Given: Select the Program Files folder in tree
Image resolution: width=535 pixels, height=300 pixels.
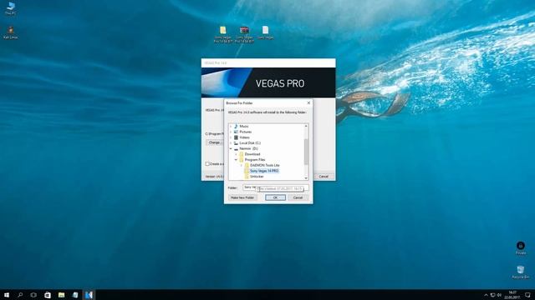Looking at the screenshot, I should coord(255,160).
